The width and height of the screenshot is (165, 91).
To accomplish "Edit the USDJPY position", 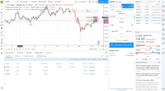I will (x=105, y=67).
